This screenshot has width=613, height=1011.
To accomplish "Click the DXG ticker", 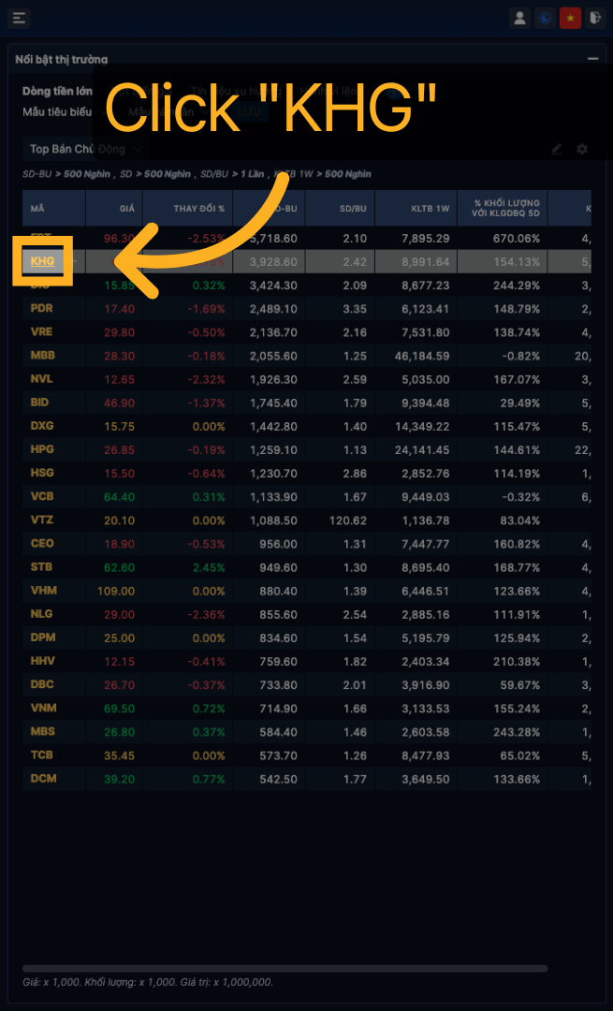I will pos(42,426).
